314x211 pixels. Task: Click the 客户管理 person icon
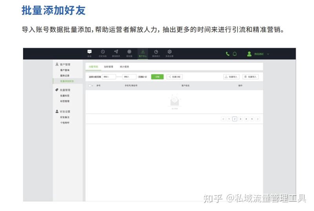(x=57, y=64)
